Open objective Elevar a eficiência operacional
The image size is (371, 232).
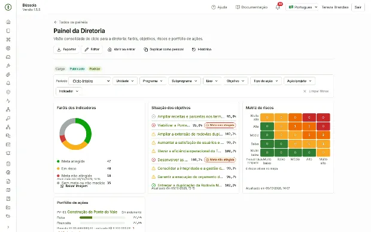click(190, 151)
